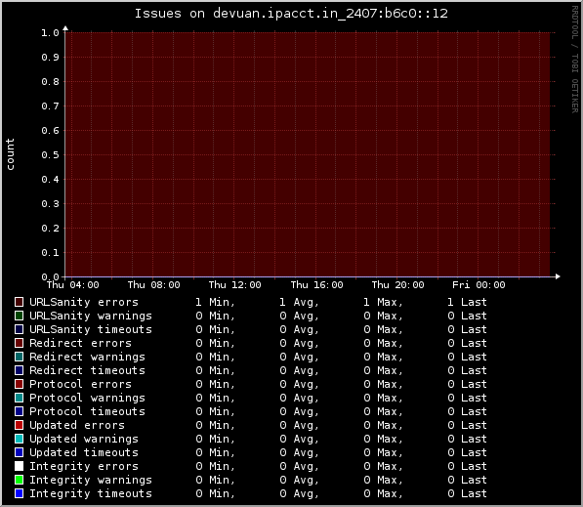Click the Updated errors red swatch
Screen dimensions: 583x507
pyautogui.click(x=19, y=425)
